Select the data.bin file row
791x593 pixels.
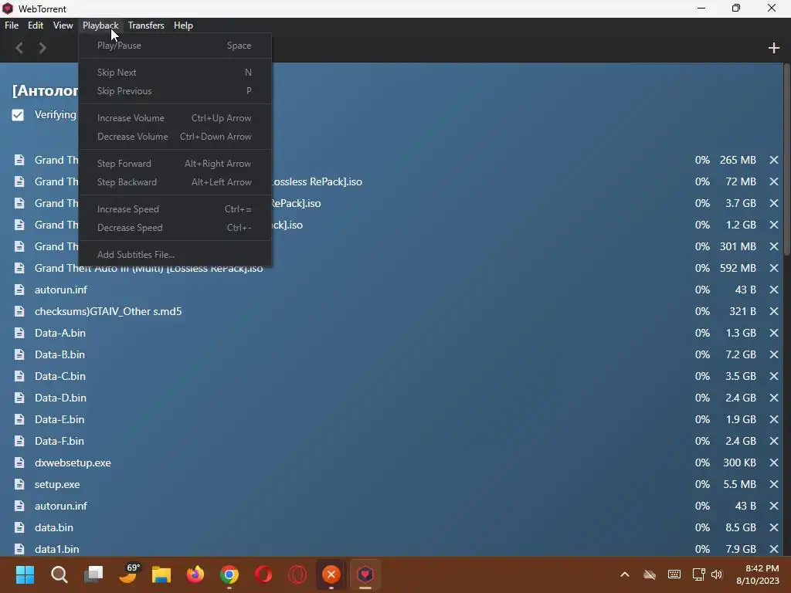(x=395, y=527)
